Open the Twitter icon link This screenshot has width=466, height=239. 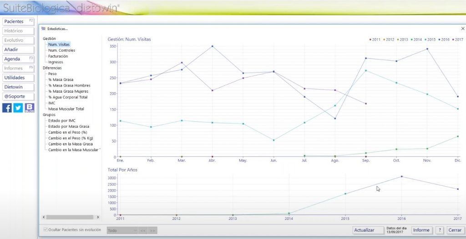(18, 108)
